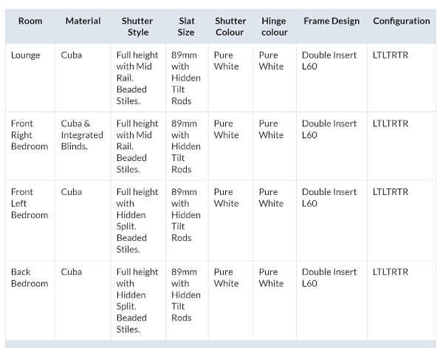Click the Hinge colour column header
The height and width of the screenshot is (348, 443).
point(274,27)
